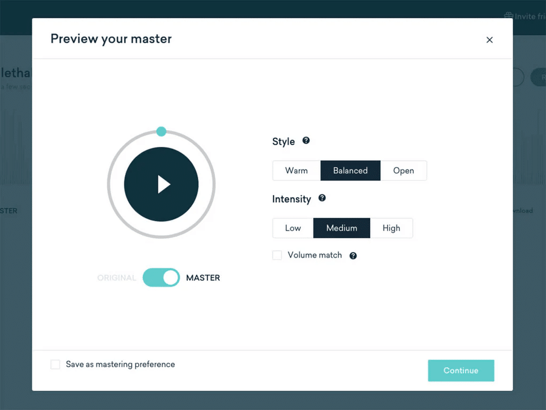Check Save as mastering preference
Viewport: 546px width, 410px height.
55,364
